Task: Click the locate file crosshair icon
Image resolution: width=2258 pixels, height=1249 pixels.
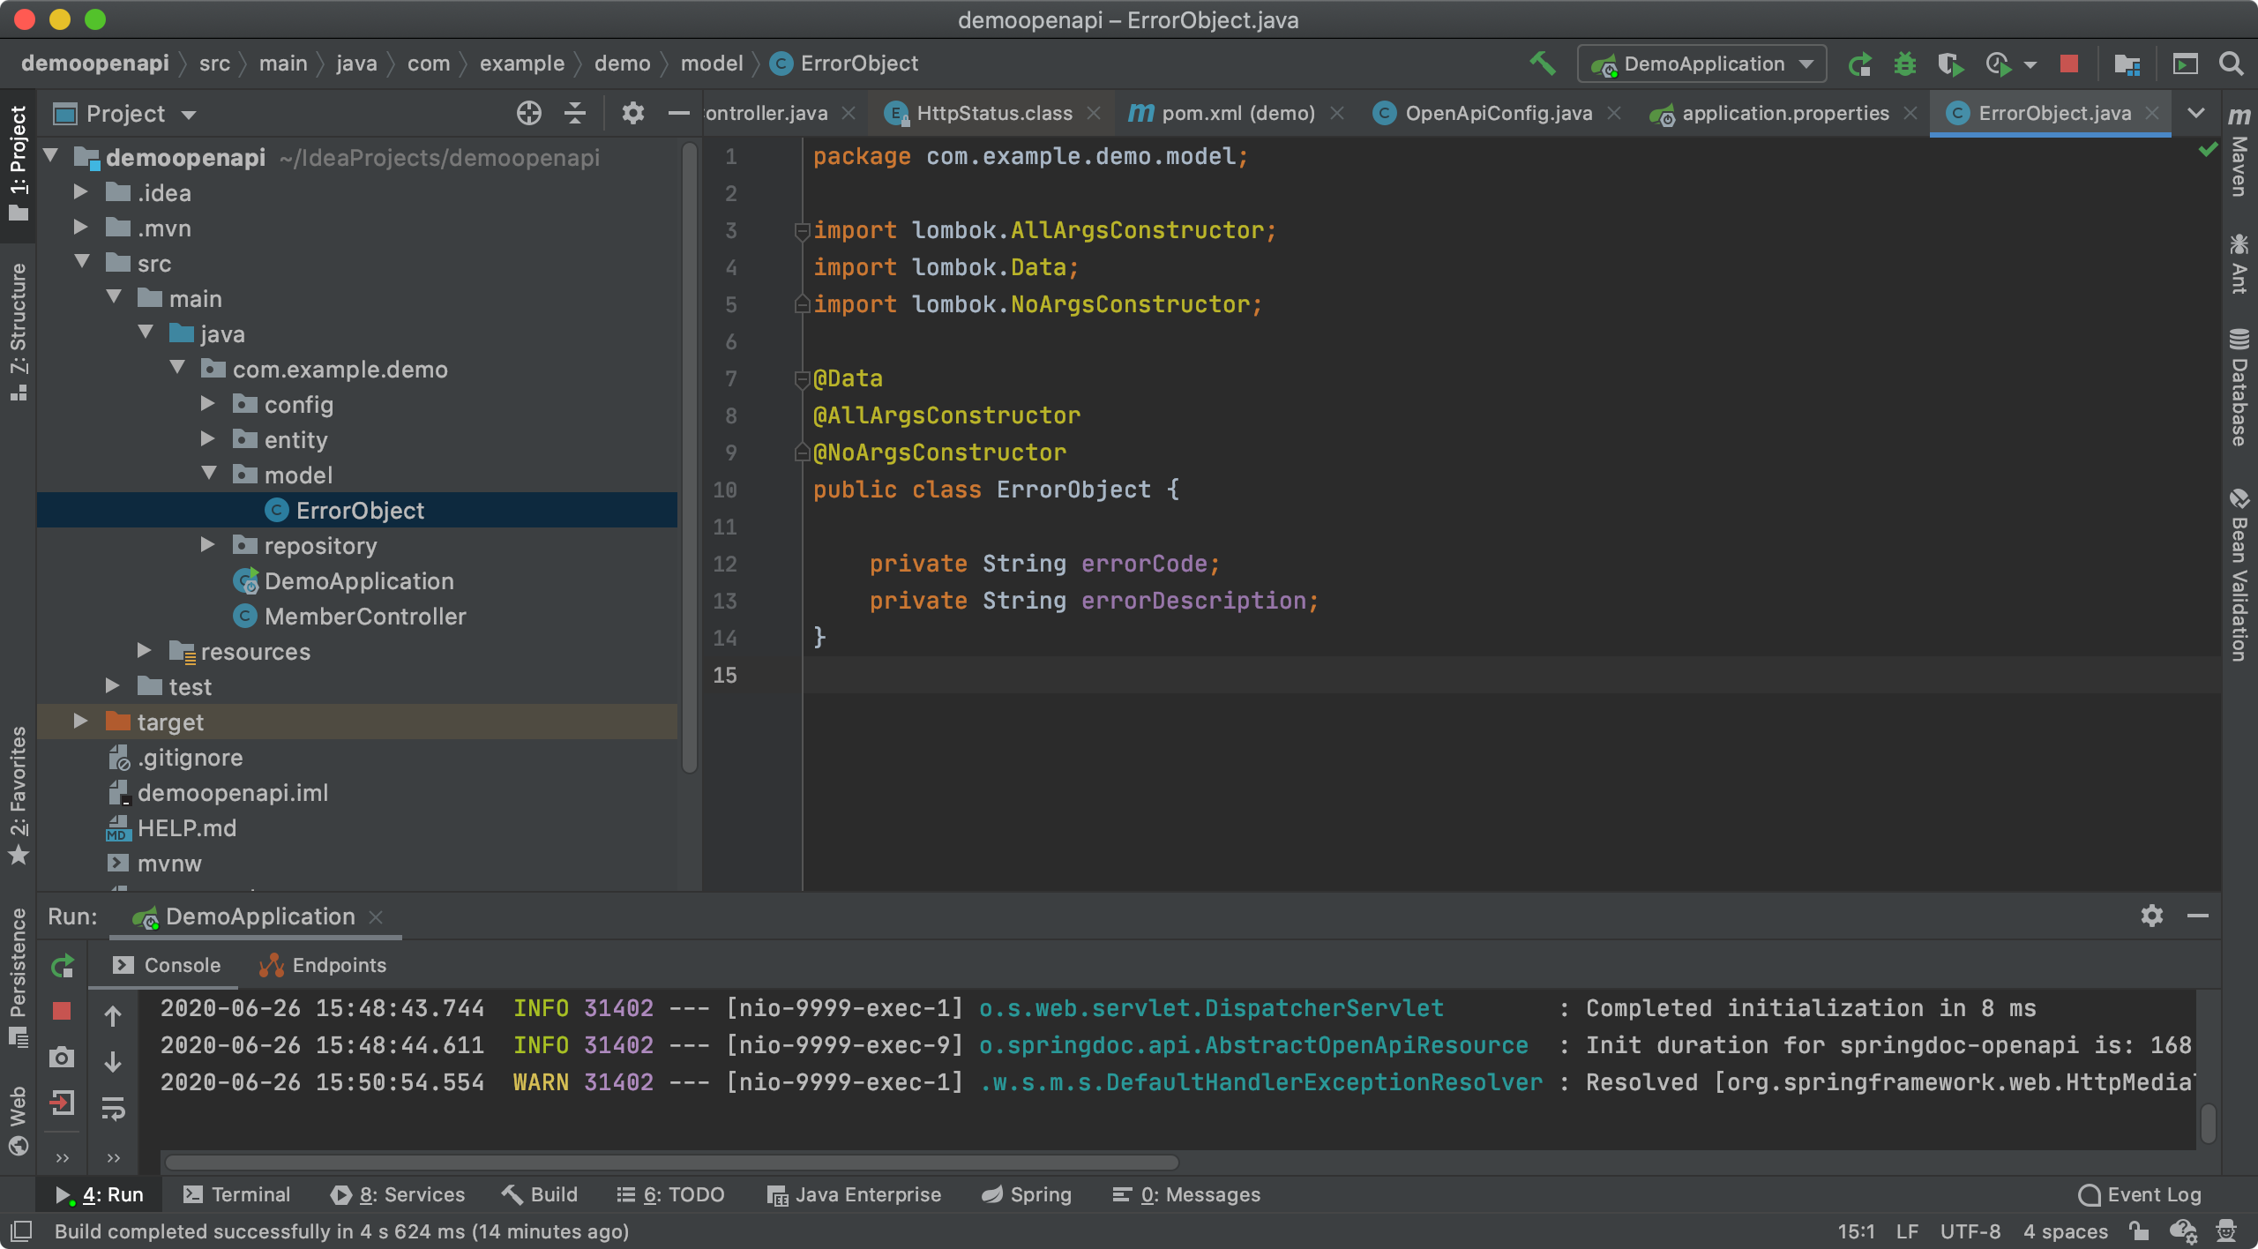Action: [x=528, y=113]
